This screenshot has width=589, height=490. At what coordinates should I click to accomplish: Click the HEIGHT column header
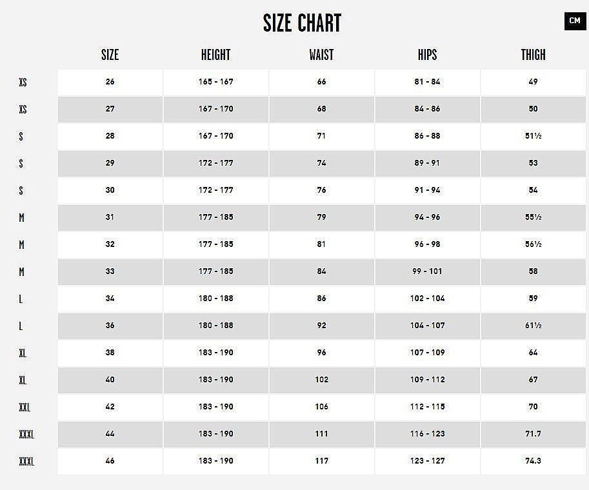(x=215, y=55)
